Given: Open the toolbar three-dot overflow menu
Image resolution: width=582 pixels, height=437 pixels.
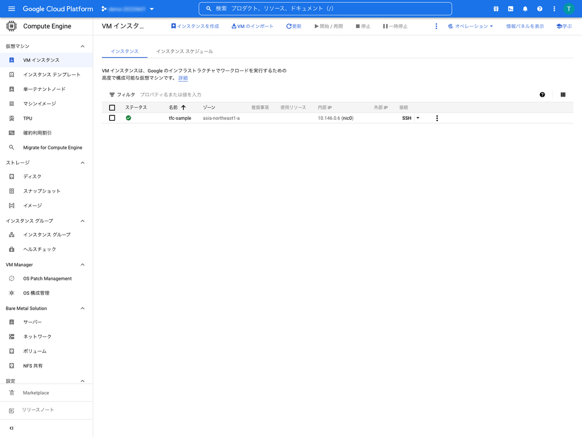Looking at the screenshot, I should (x=436, y=26).
